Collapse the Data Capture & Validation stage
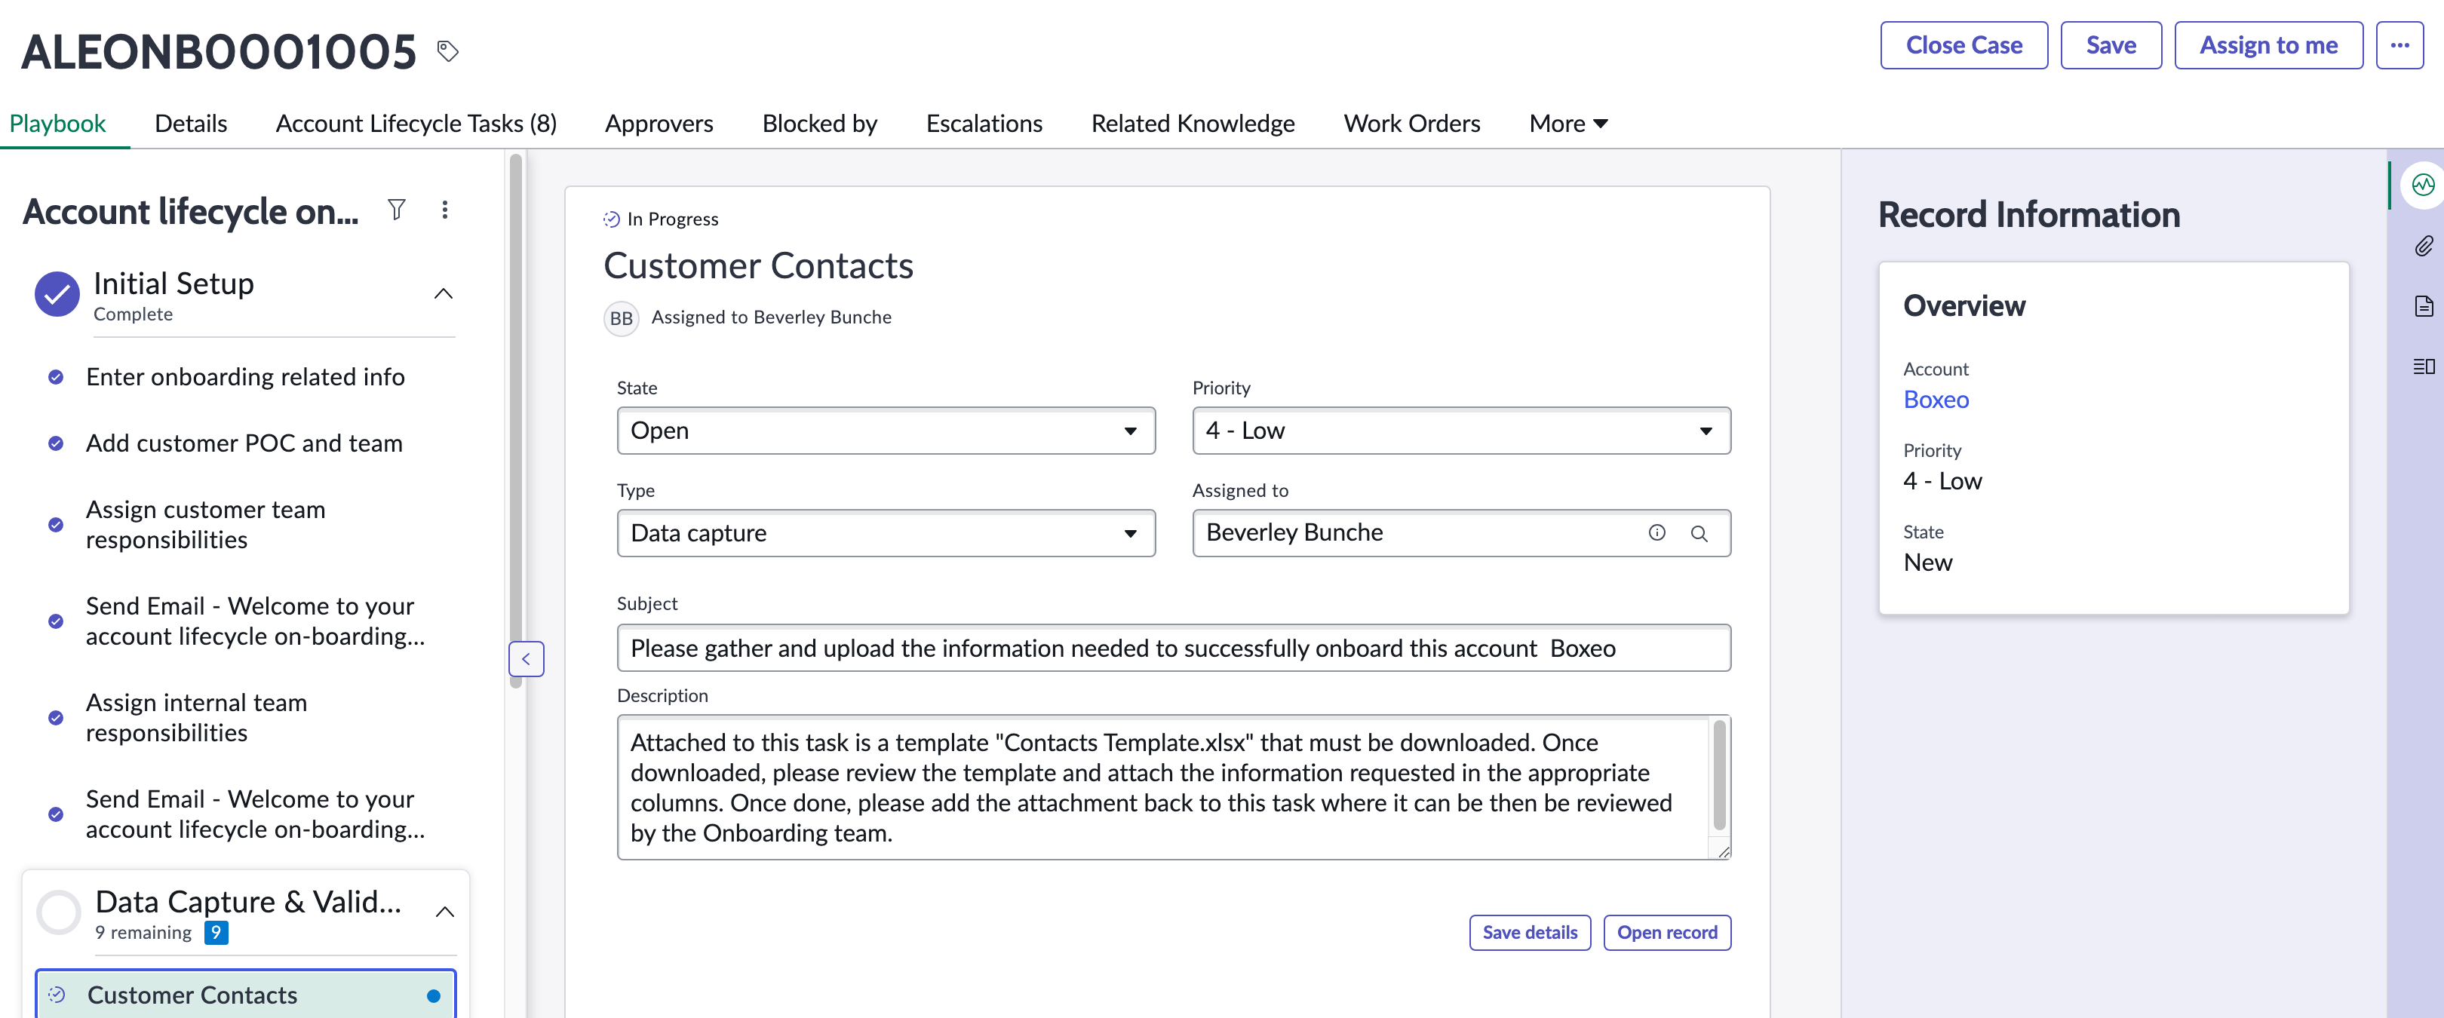 [x=444, y=912]
